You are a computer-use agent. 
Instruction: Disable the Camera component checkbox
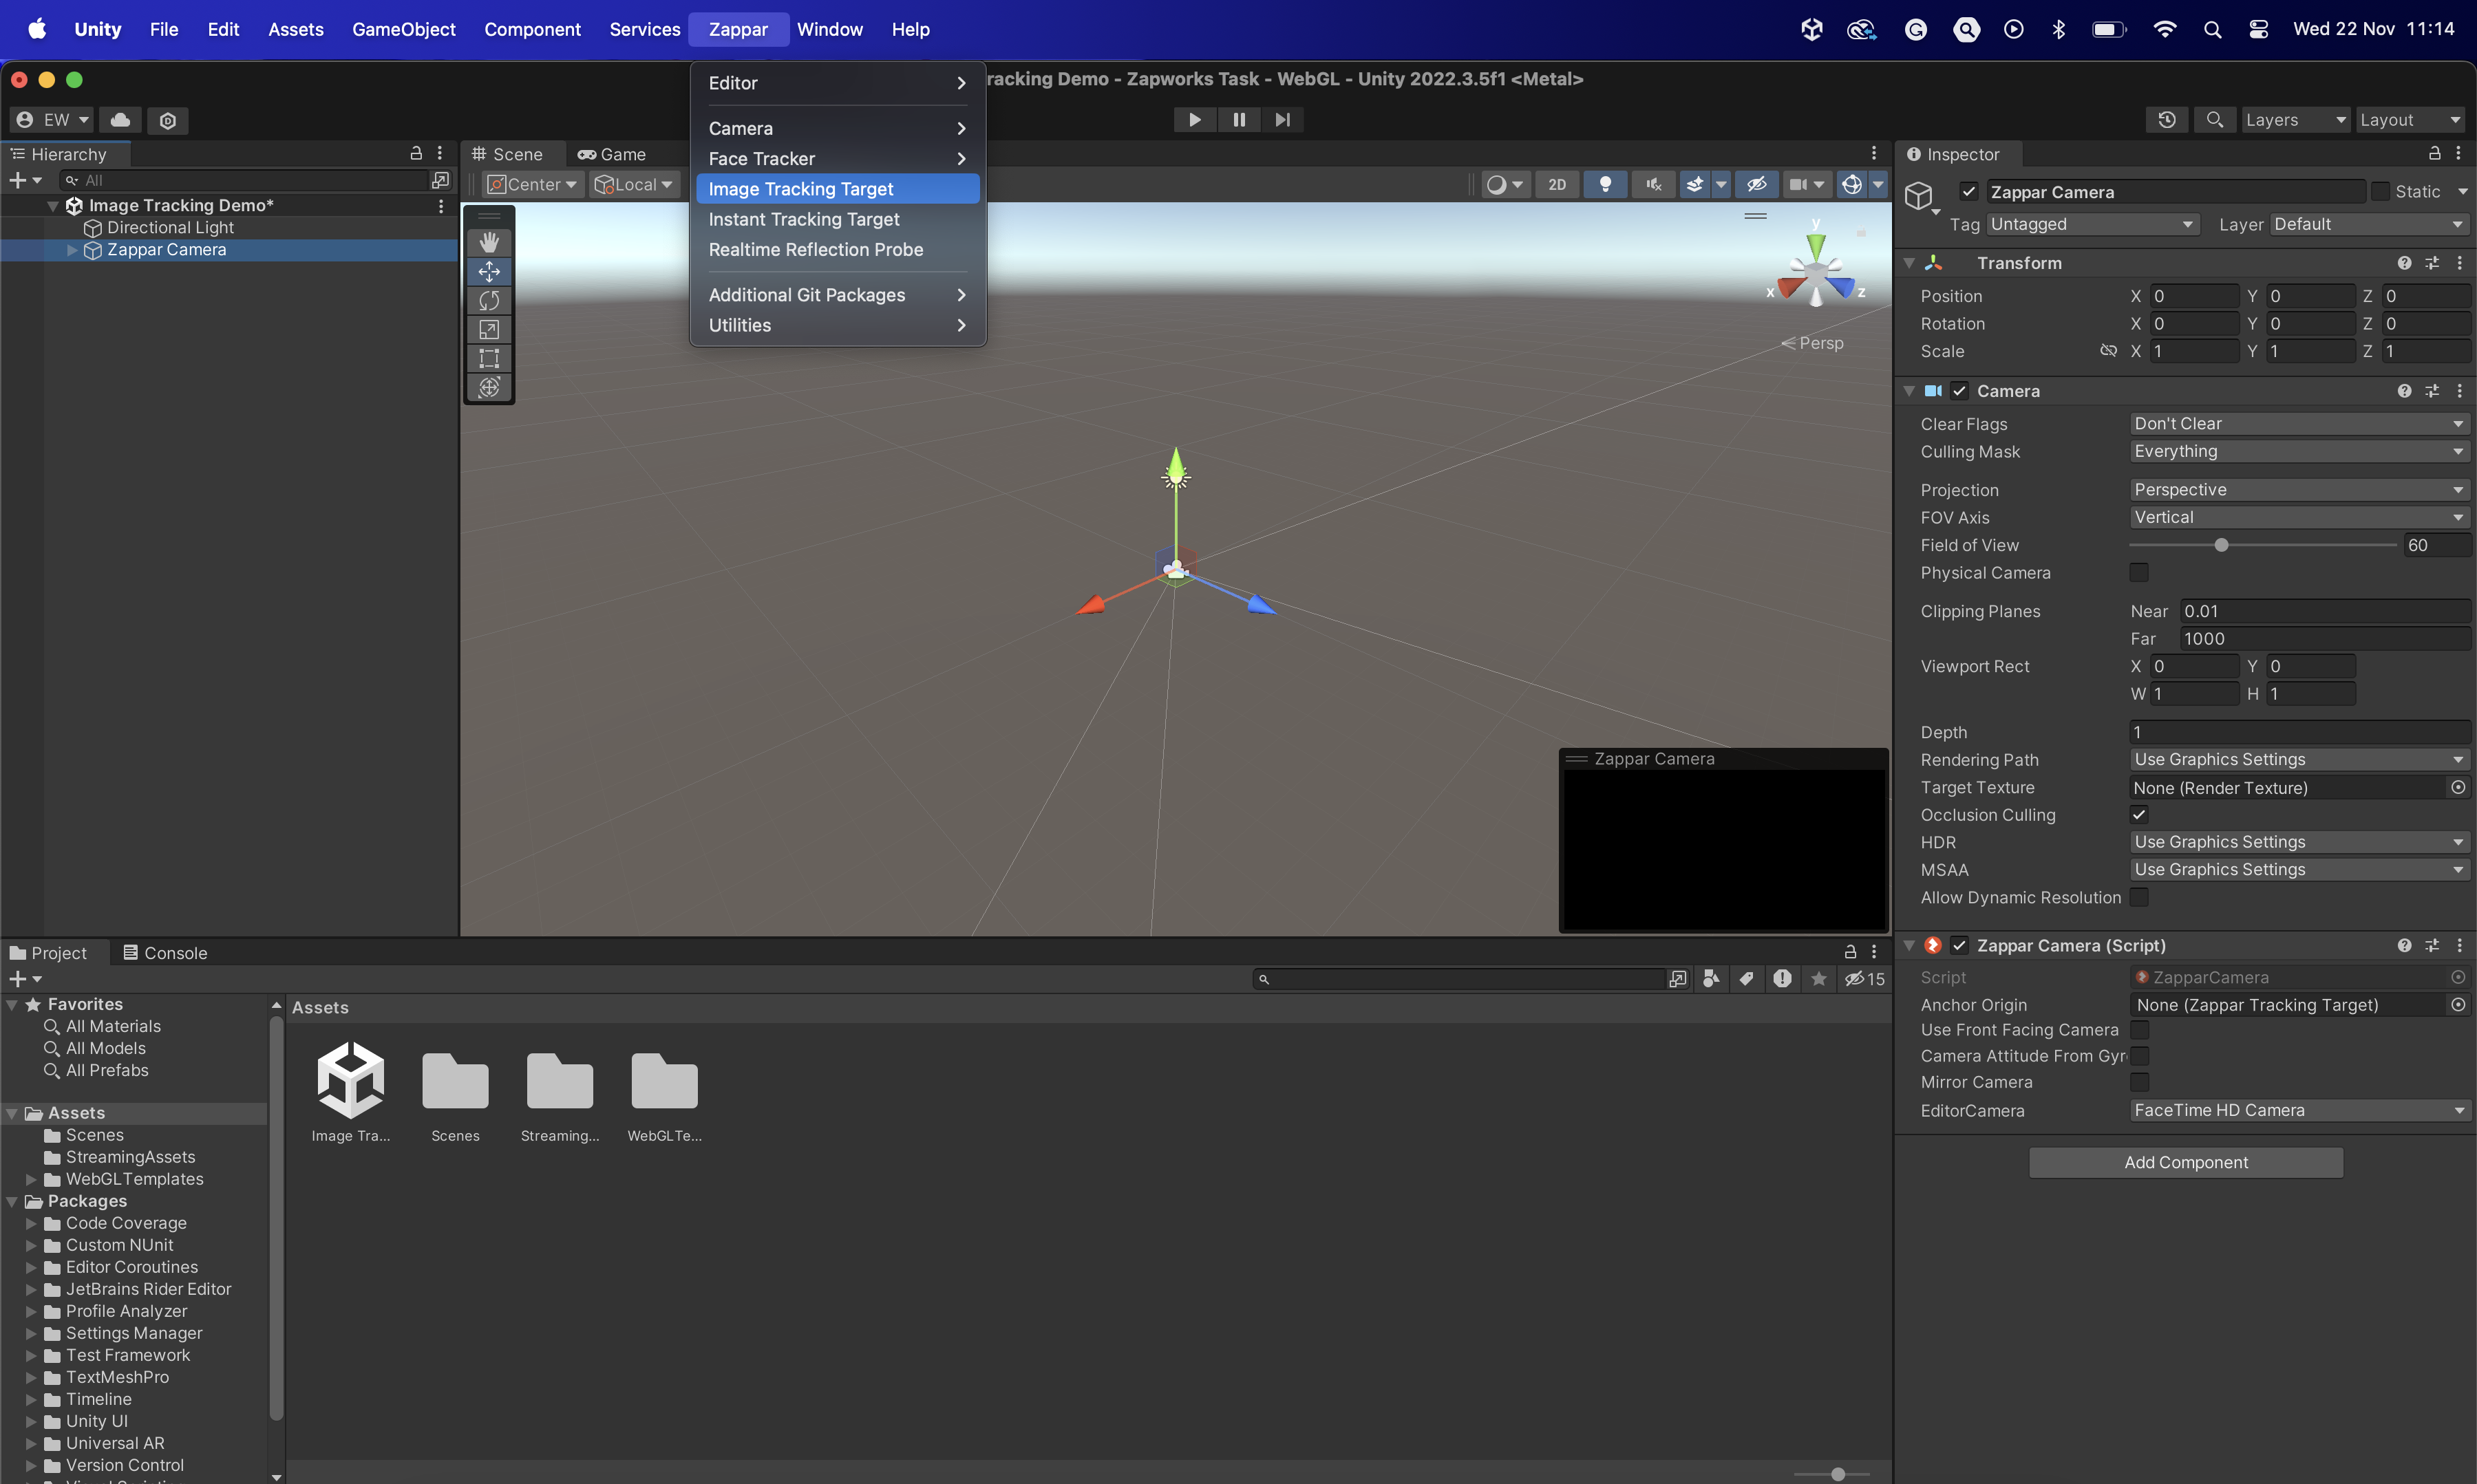pyautogui.click(x=1959, y=390)
